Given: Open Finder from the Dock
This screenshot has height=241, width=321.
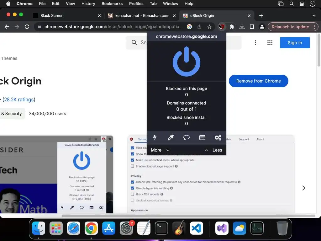Looking at the screenshot, I should [39, 228].
